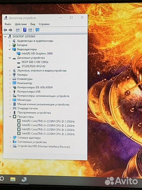
Task: Click the printer icon for Очереди печати
Action: pyautogui.click(x=14, y=108)
